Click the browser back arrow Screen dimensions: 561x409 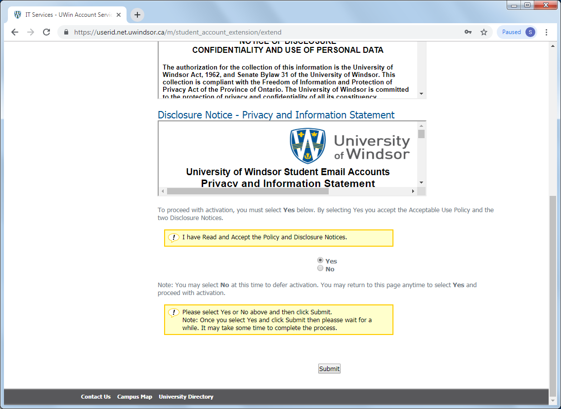coord(14,32)
